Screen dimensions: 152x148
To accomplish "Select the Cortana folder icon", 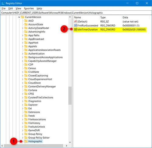I will 26,90.
